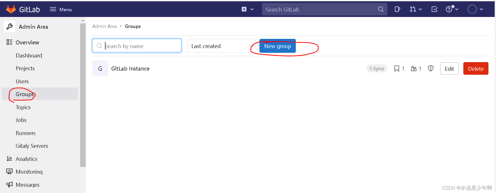Open the Issues icon in top bar

tap(397, 9)
